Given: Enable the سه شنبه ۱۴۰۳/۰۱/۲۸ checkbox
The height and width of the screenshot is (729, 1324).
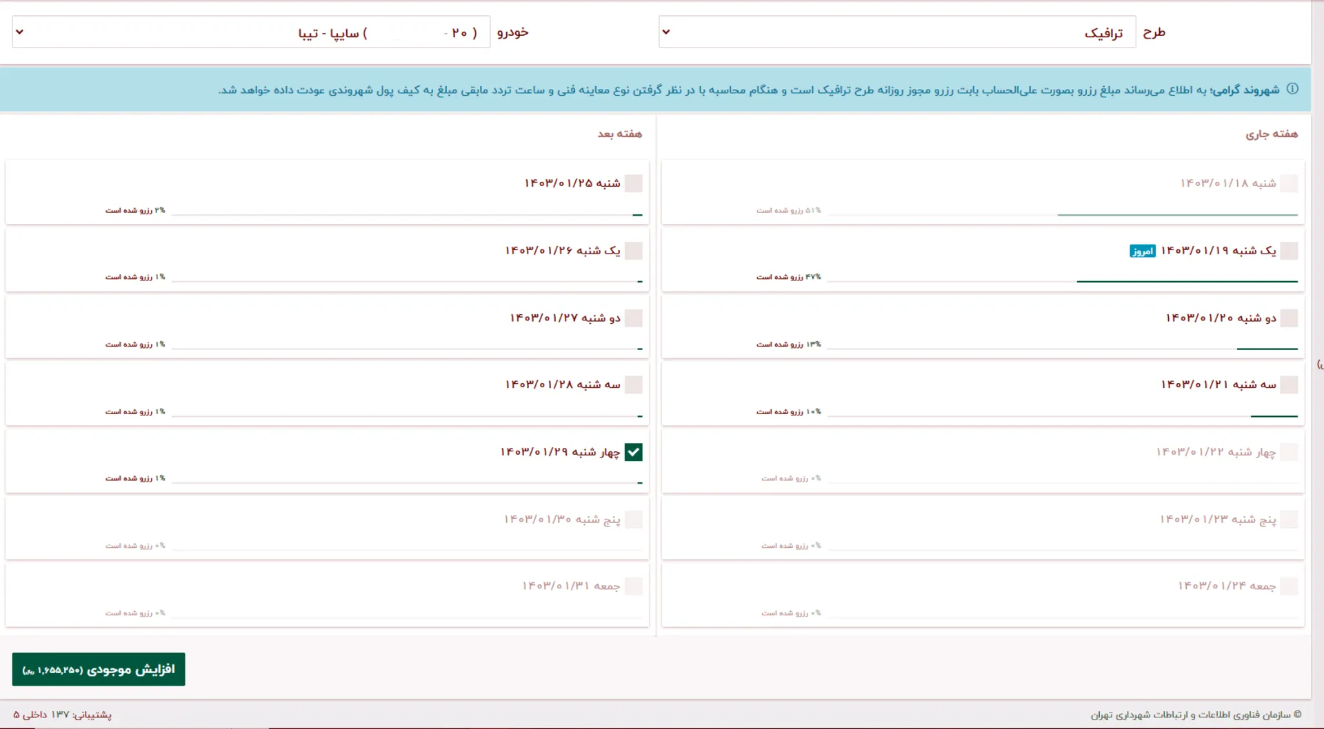Looking at the screenshot, I should coord(633,385).
